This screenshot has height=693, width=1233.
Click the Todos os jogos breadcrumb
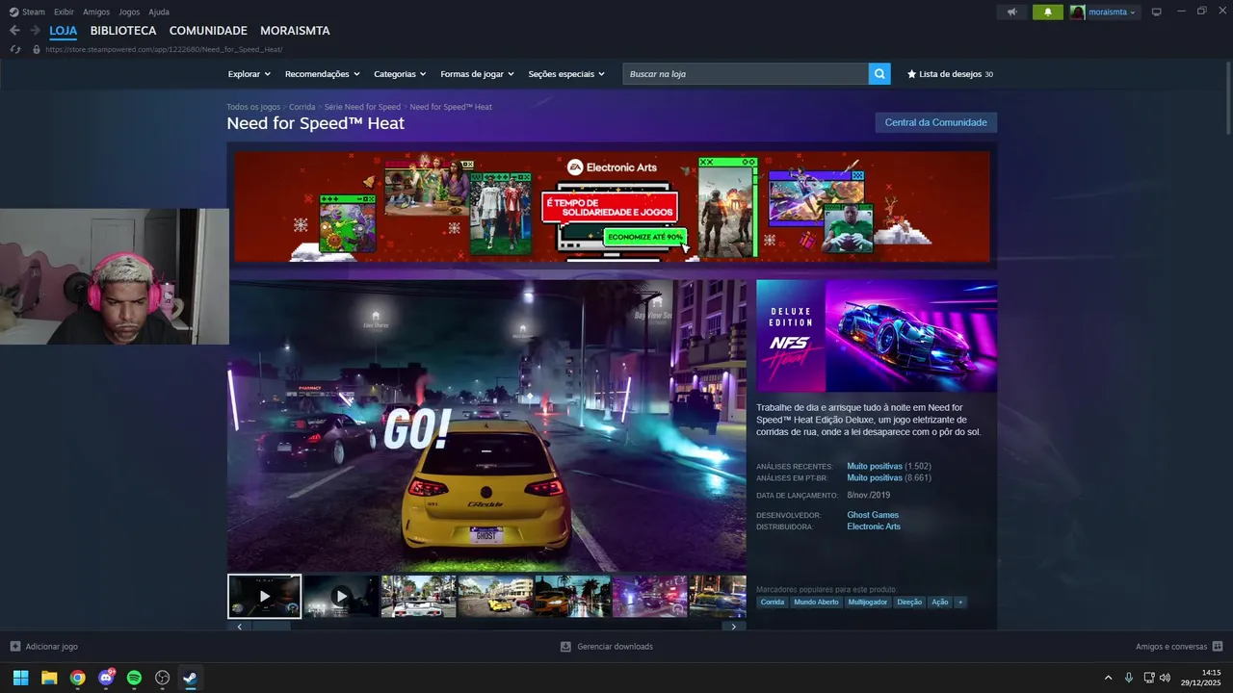click(253, 107)
